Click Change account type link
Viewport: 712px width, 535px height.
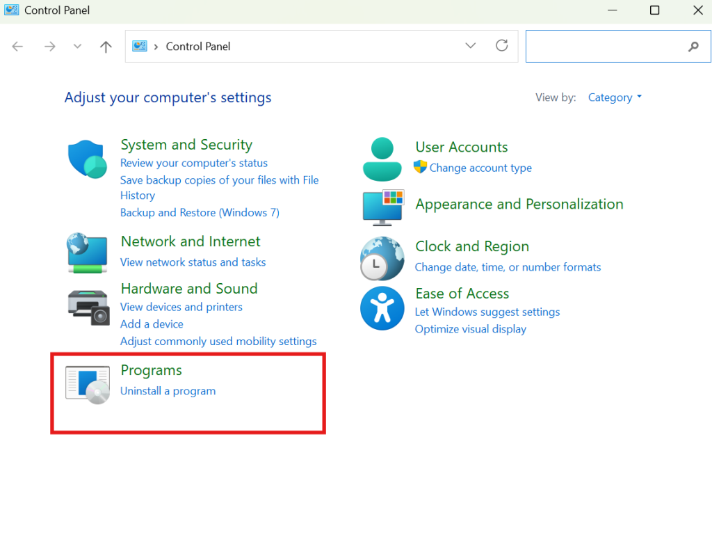480,168
